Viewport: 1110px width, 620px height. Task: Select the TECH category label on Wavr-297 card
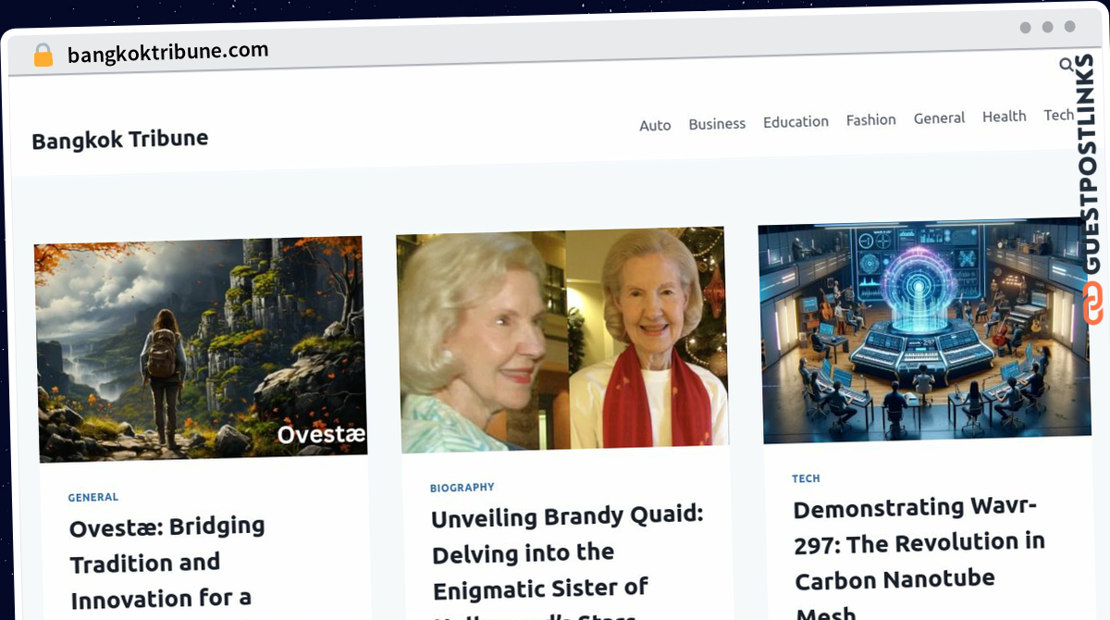806,478
